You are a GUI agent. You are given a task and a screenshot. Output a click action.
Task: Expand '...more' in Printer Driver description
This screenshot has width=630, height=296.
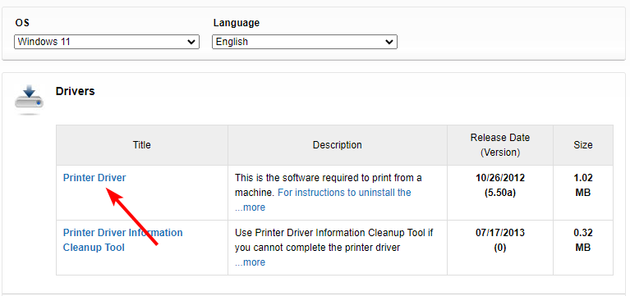tap(250, 207)
